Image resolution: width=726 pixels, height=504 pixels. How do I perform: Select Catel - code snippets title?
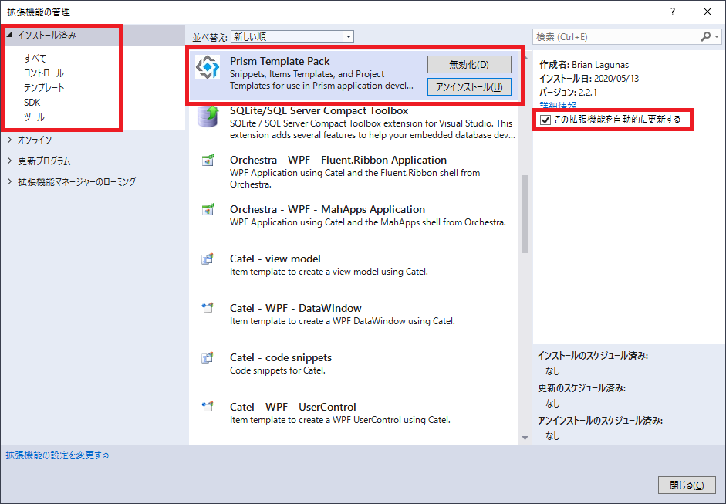(x=281, y=357)
